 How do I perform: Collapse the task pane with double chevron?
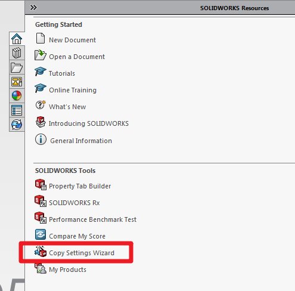pyautogui.click(x=33, y=8)
